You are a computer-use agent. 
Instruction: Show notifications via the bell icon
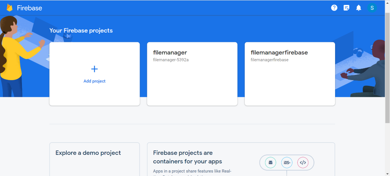(x=358, y=8)
